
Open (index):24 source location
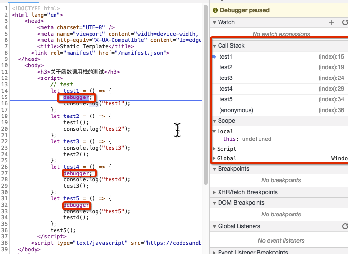click(x=331, y=78)
